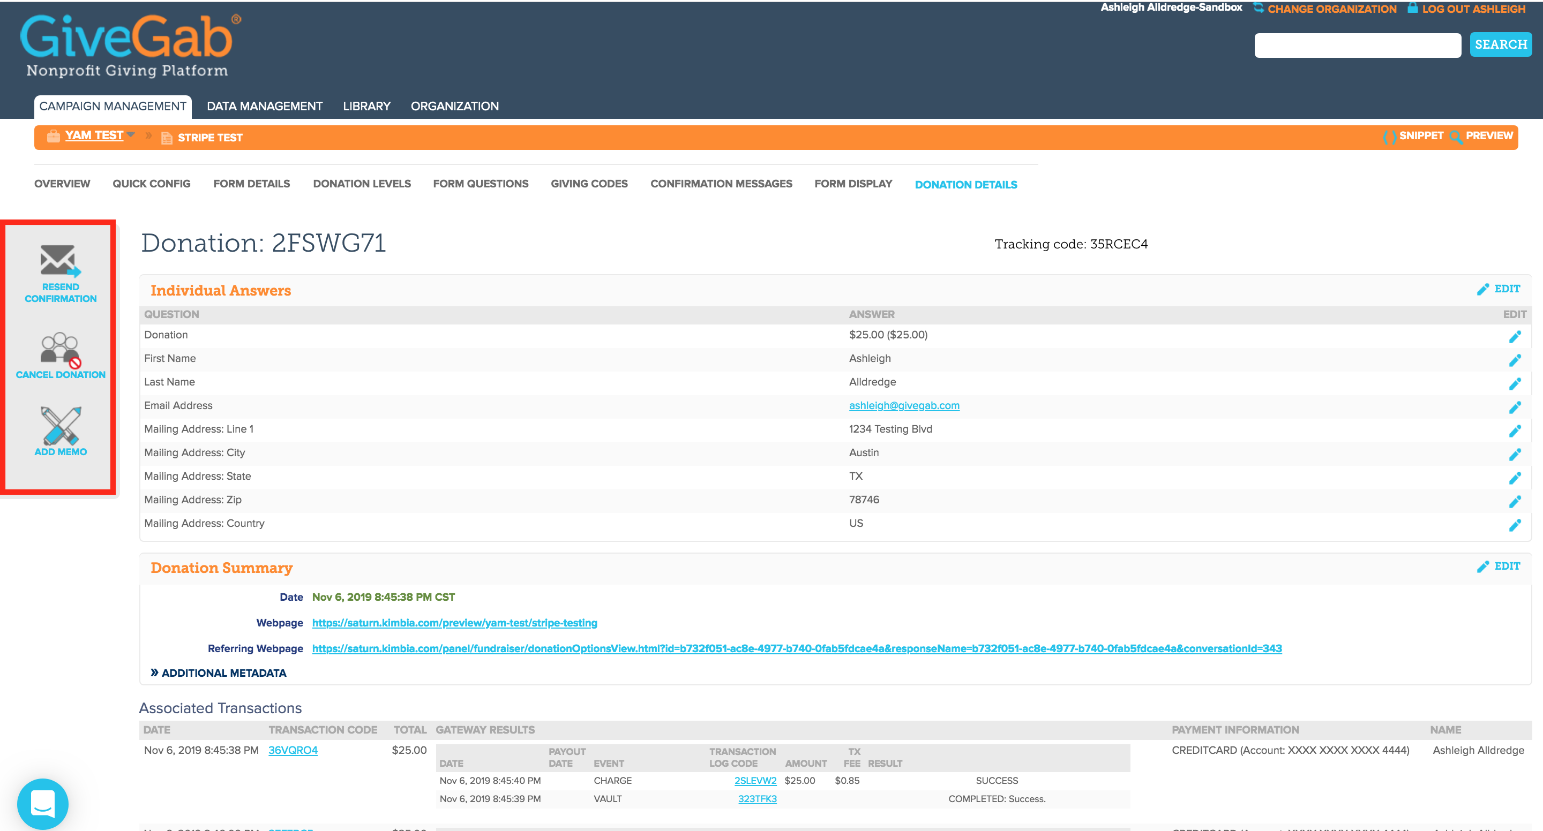The width and height of the screenshot is (1543, 831).
Task: Click Log Out Ashleigh link
Action: (x=1473, y=9)
